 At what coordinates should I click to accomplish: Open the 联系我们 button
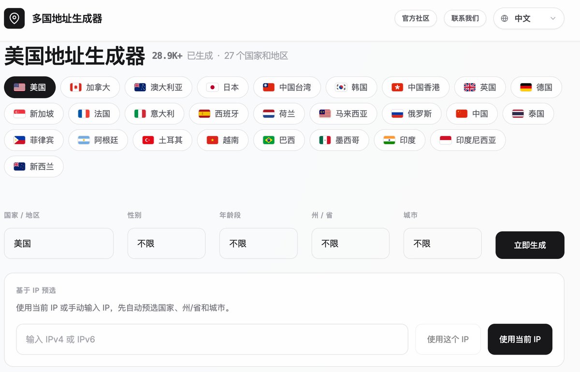point(465,18)
